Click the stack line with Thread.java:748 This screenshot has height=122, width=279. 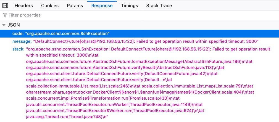point(67,117)
